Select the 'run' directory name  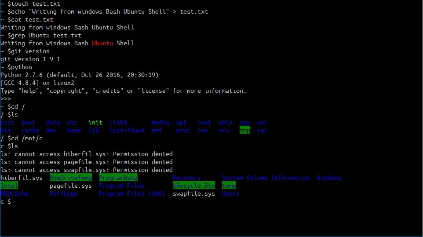point(202,130)
